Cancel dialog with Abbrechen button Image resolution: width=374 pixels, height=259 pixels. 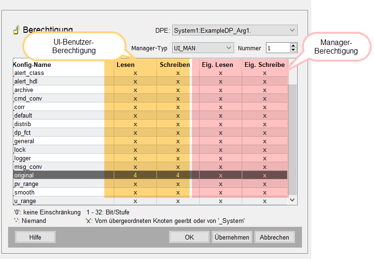click(x=274, y=237)
